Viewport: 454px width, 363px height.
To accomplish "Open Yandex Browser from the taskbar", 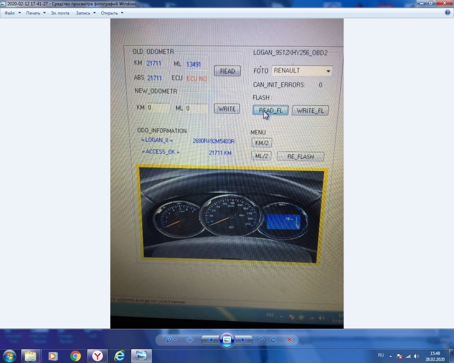I will point(98,356).
